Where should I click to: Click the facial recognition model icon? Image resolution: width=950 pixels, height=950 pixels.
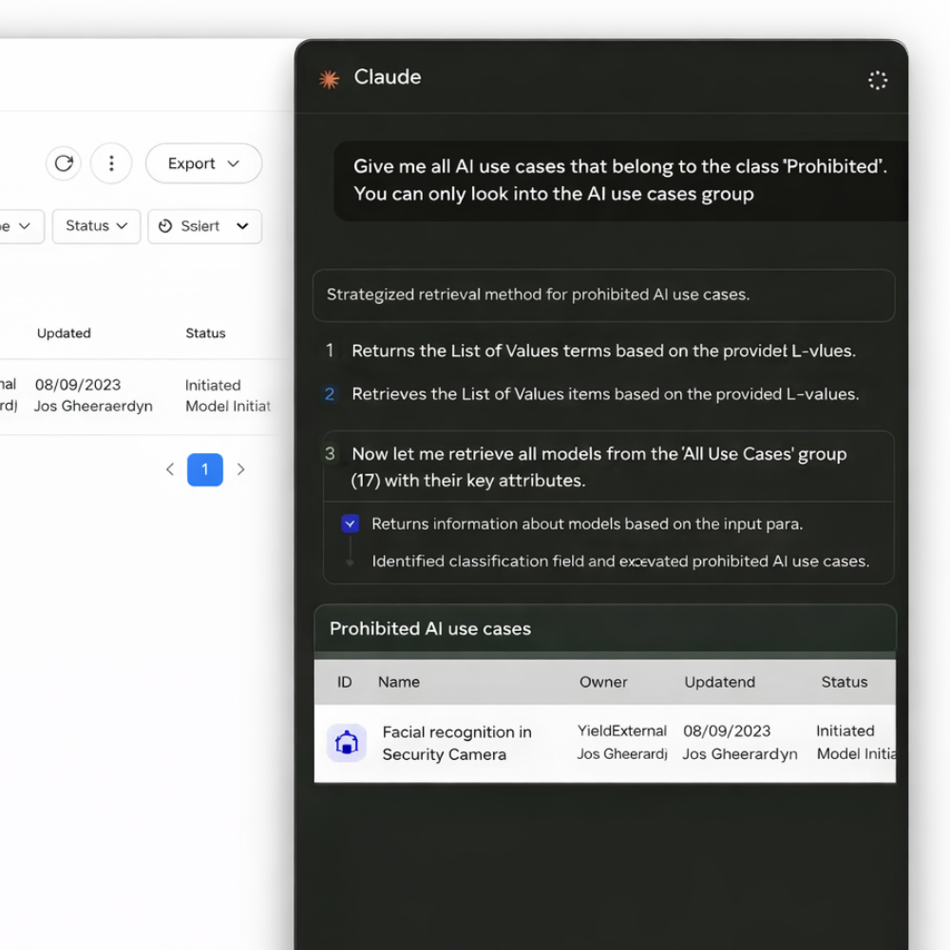click(347, 742)
